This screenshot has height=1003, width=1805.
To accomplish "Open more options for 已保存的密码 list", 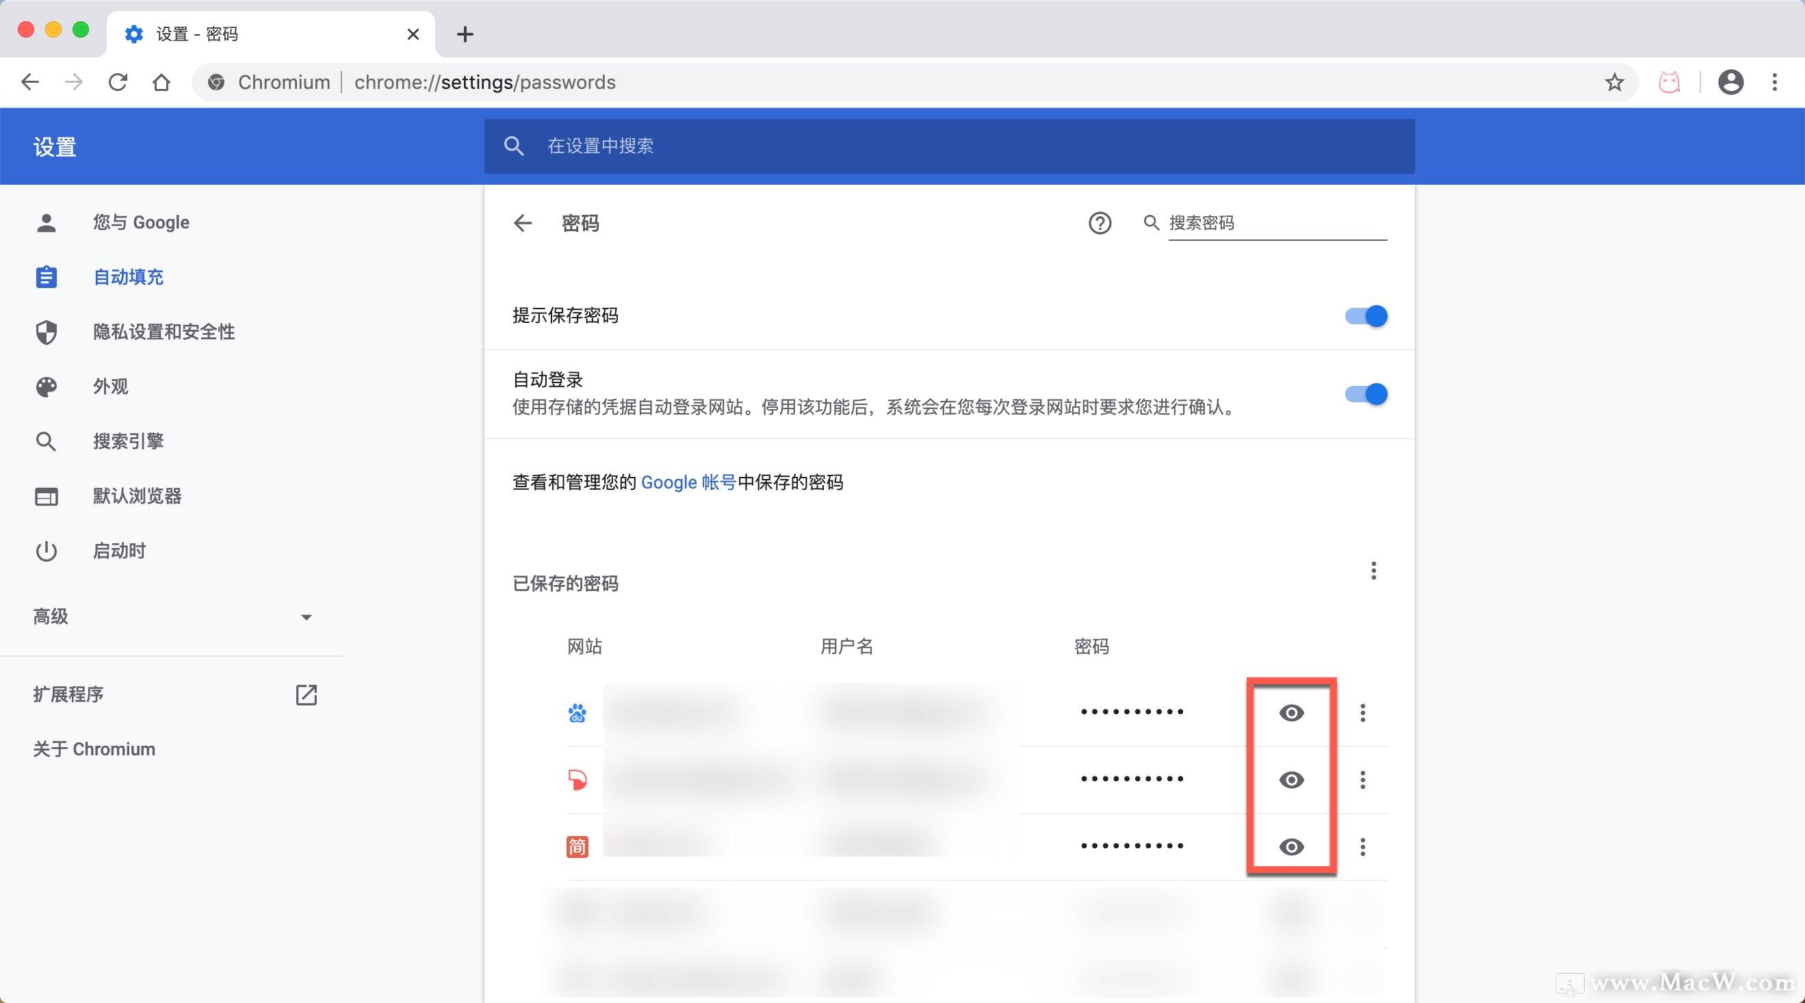I will pos(1373,570).
